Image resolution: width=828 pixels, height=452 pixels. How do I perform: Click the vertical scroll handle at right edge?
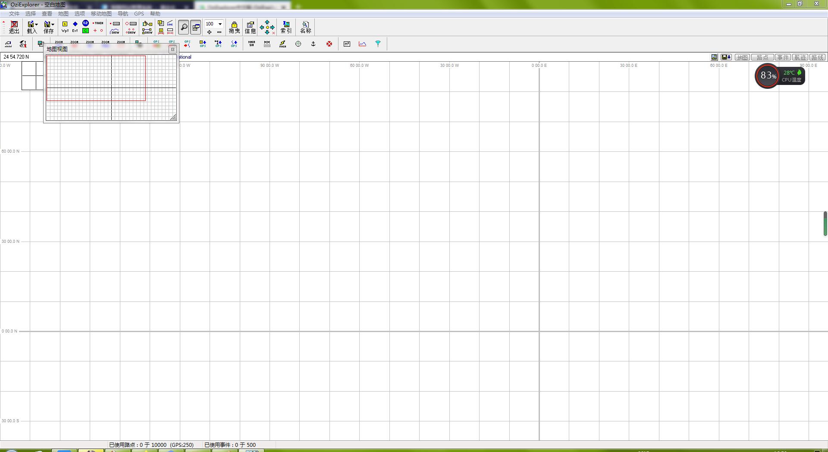[825, 223]
